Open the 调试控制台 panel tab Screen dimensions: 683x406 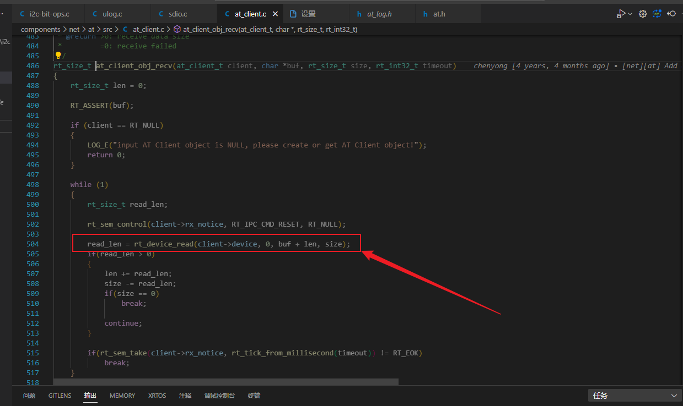tap(219, 396)
